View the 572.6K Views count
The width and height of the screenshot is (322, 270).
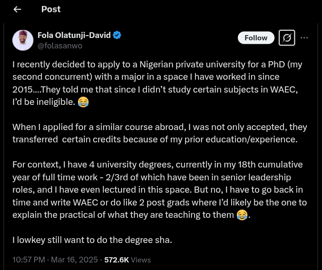pyautogui.click(x=127, y=260)
